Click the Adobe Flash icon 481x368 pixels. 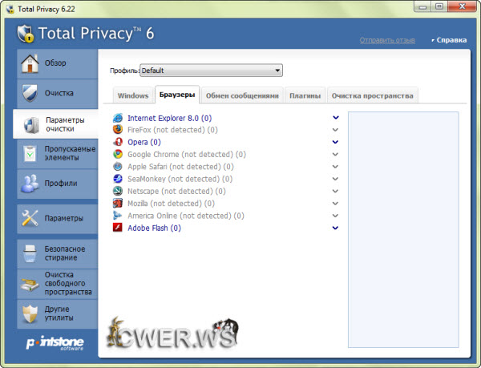pos(118,228)
